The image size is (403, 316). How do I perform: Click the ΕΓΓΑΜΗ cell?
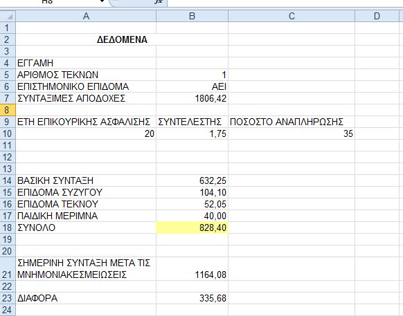[86, 63]
